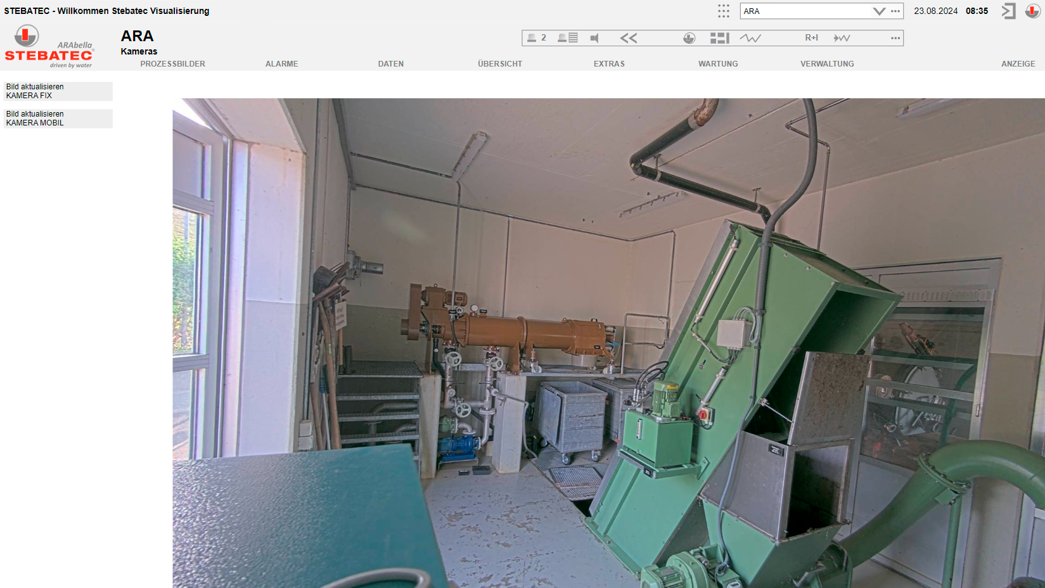Open the WARTUNG menu

coord(717,64)
